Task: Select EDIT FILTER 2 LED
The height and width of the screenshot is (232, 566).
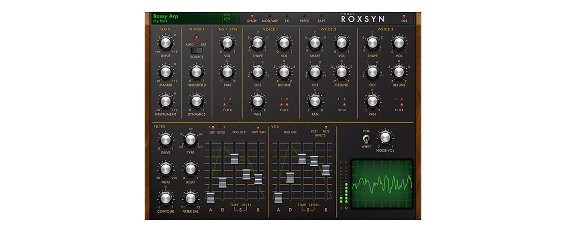Action: [220, 128]
